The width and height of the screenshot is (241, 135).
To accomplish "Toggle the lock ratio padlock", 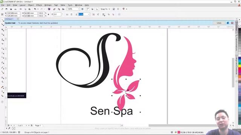I will tap(49, 14).
